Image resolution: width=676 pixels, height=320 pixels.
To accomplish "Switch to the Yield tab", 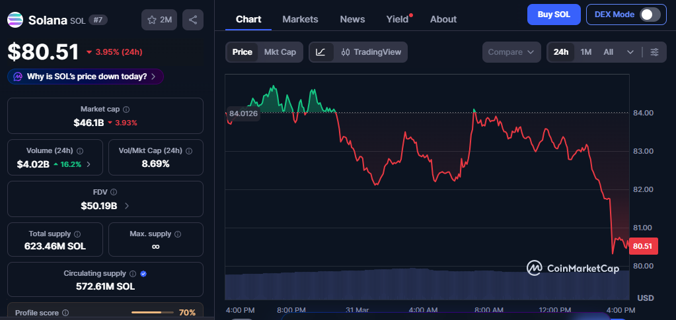I will tap(397, 19).
